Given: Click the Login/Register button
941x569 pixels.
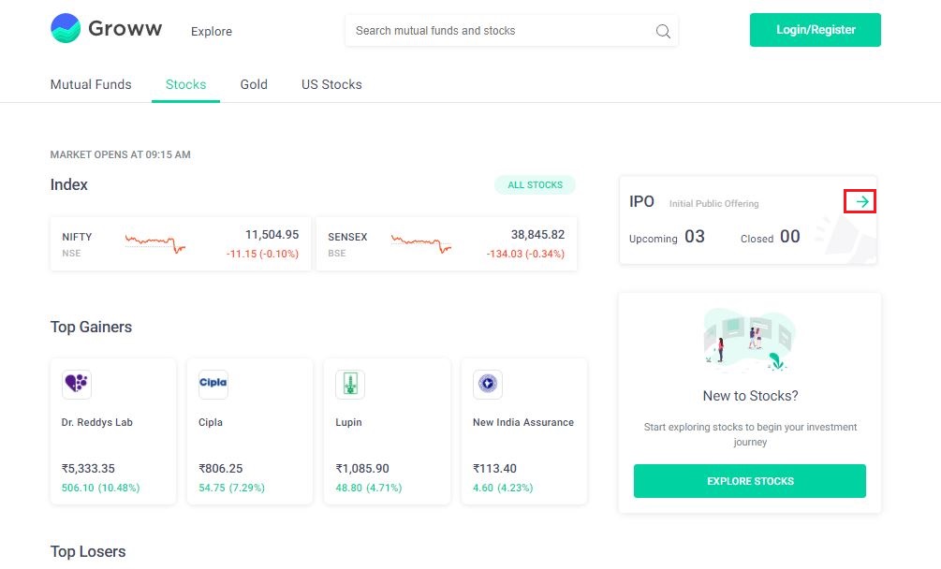Looking at the screenshot, I should click(x=815, y=30).
